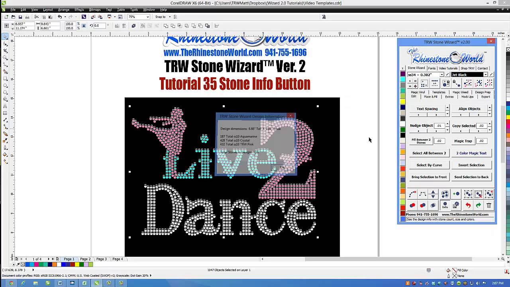Open the Place & Fill tab
The image size is (510, 287).
[x=430, y=96]
